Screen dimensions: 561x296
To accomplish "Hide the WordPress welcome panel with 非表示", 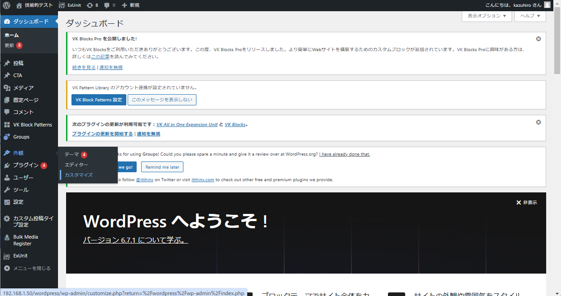I will (x=526, y=203).
